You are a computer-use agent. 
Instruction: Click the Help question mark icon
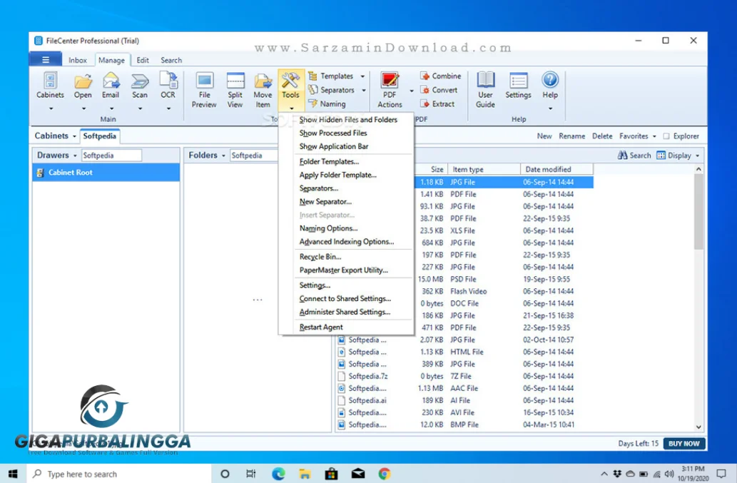[550, 81]
